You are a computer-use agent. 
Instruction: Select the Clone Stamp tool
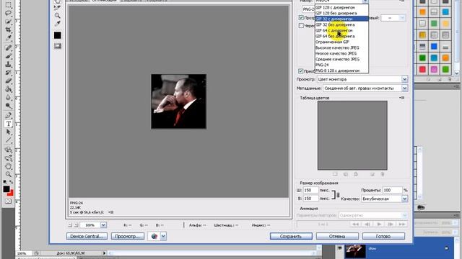pyautogui.click(x=8, y=64)
